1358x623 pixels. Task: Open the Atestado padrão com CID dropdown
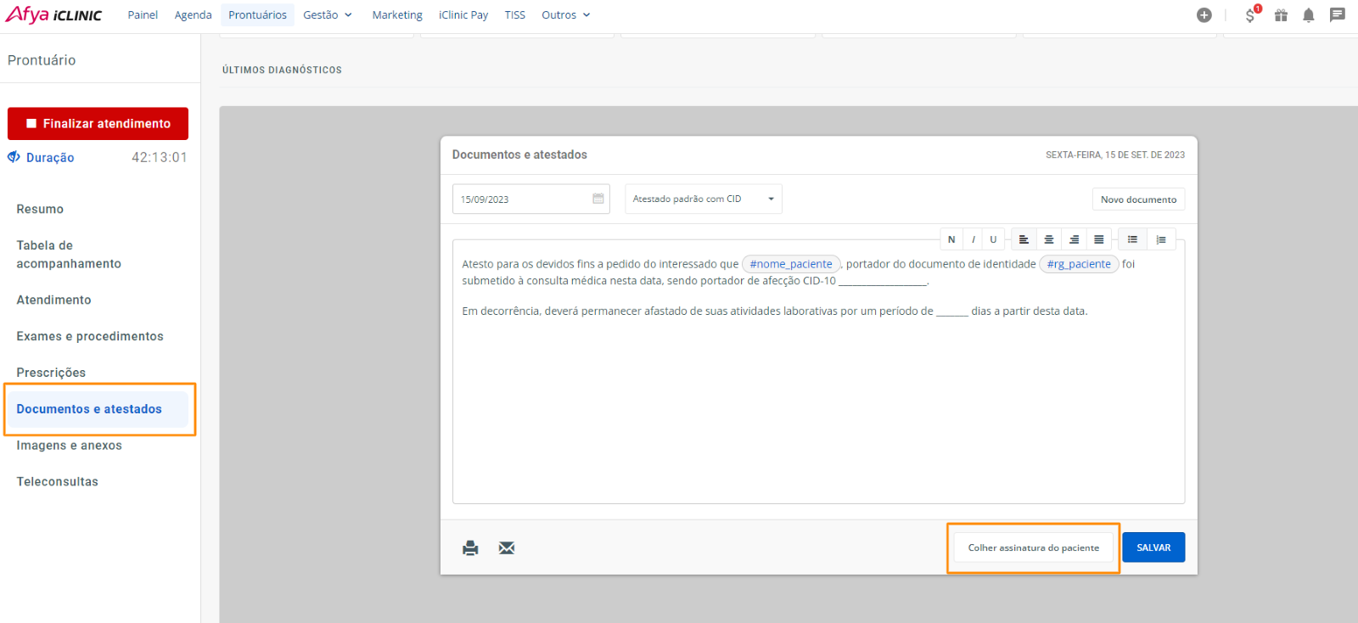(x=703, y=199)
